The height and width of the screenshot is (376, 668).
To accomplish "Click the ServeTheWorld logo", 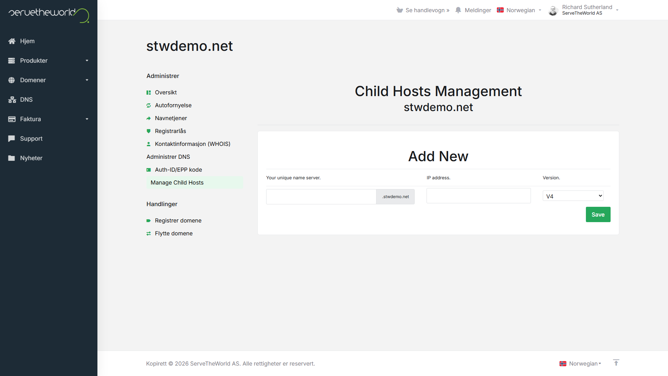I will point(49,15).
